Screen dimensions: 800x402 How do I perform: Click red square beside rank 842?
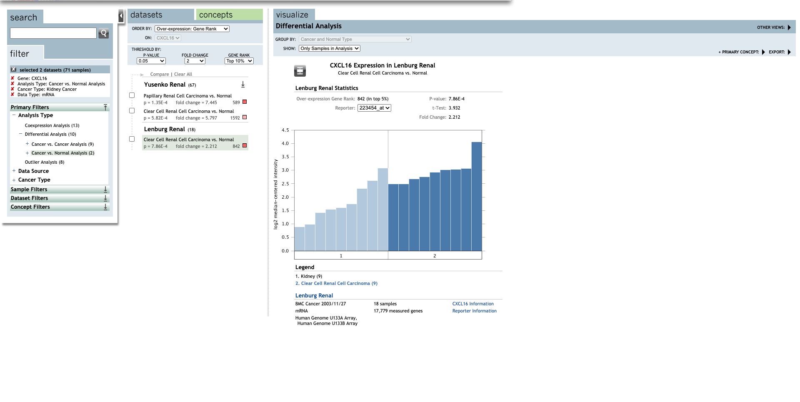coord(245,145)
